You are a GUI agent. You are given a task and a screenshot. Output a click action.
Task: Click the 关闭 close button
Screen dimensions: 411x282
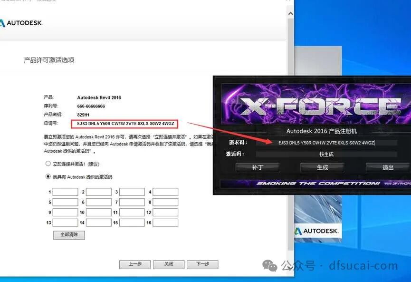tap(169, 264)
